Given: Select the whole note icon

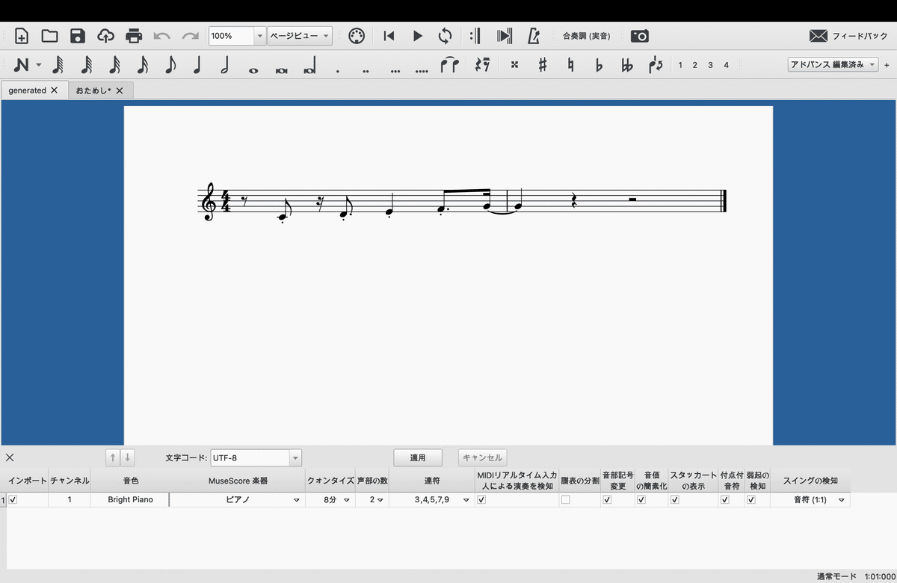Looking at the screenshot, I should tap(253, 66).
